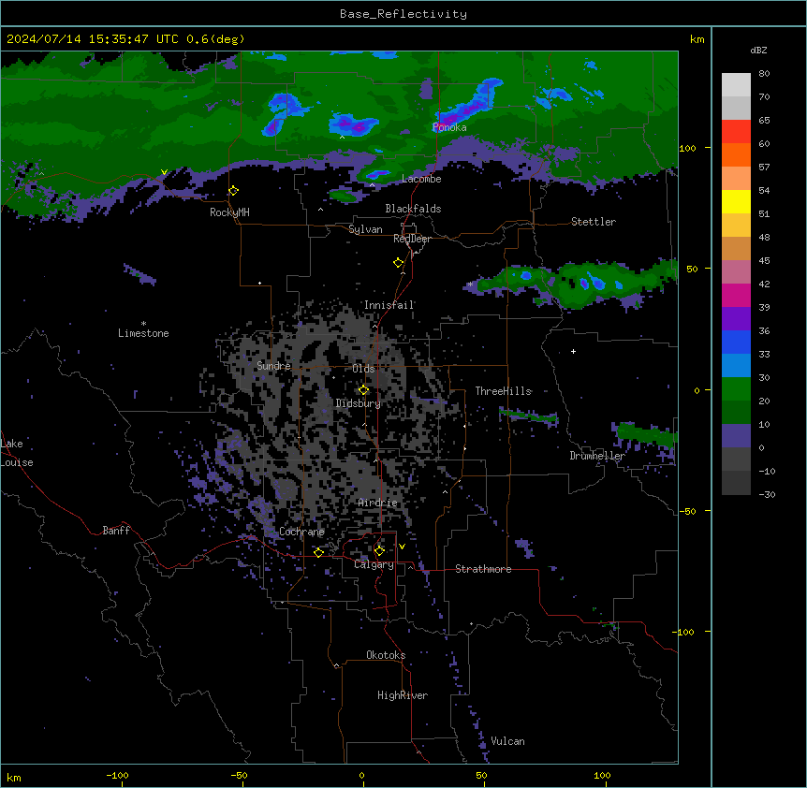
Task: Click the -100 tick label on bottom axis
Action: pyautogui.click(x=117, y=775)
